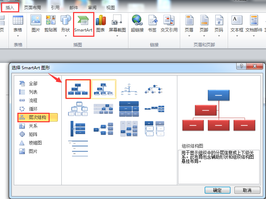
Task: Insert a 超链接 hyperlink
Action: tap(137, 24)
